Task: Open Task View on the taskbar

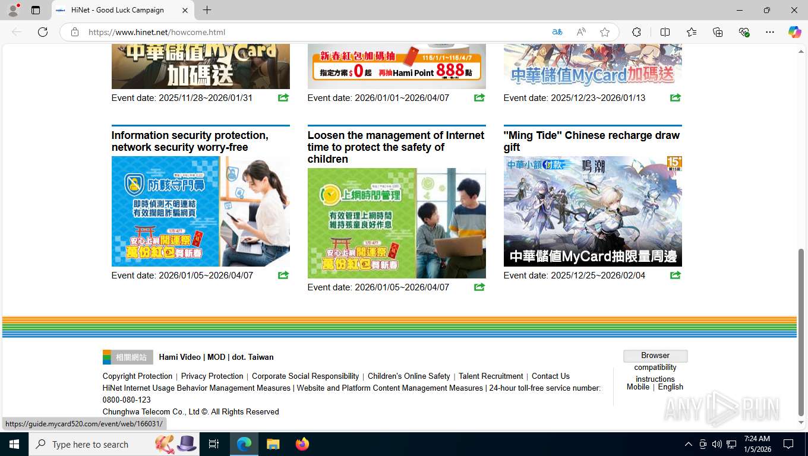Action: point(214,444)
